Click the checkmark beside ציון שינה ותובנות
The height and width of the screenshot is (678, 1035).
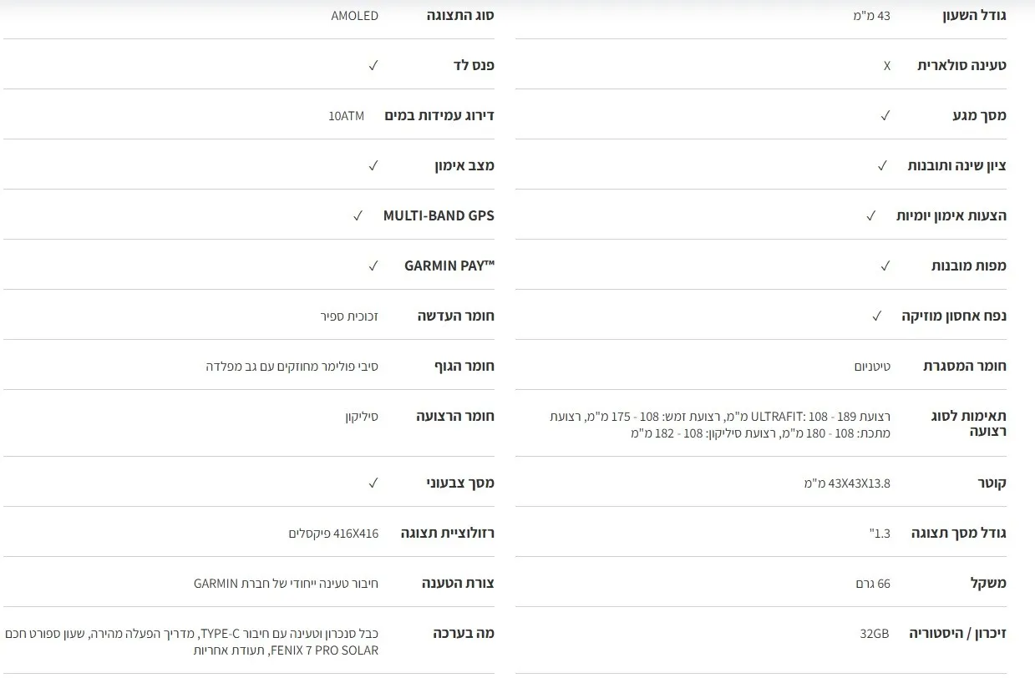[x=882, y=165]
